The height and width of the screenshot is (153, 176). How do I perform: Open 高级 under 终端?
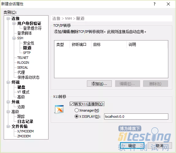(21, 97)
